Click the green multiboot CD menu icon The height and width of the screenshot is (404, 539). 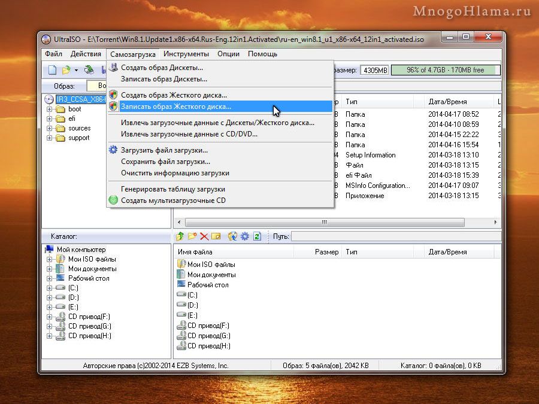click(x=113, y=201)
